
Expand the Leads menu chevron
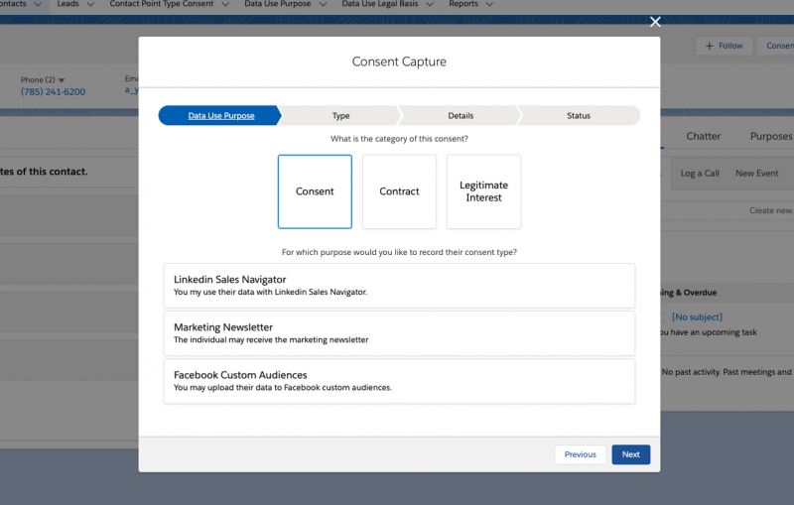tap(90, 4)
